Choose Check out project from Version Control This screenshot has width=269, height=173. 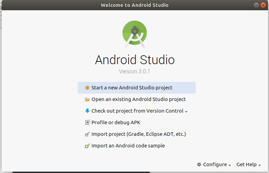coord(138,111)
